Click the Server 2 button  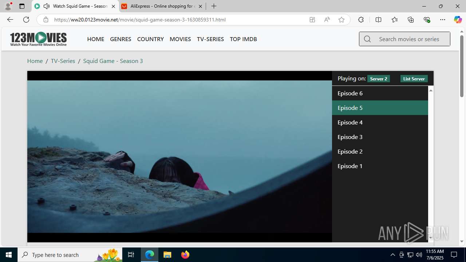point(379,79)
